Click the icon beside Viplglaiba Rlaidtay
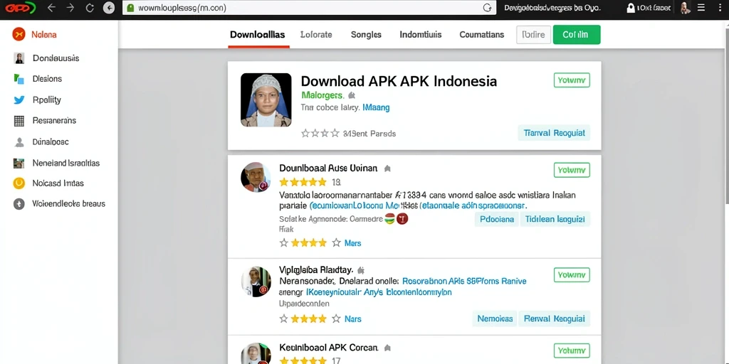Image resolution: width=729 pixels, height=364 pixels. 361,269
